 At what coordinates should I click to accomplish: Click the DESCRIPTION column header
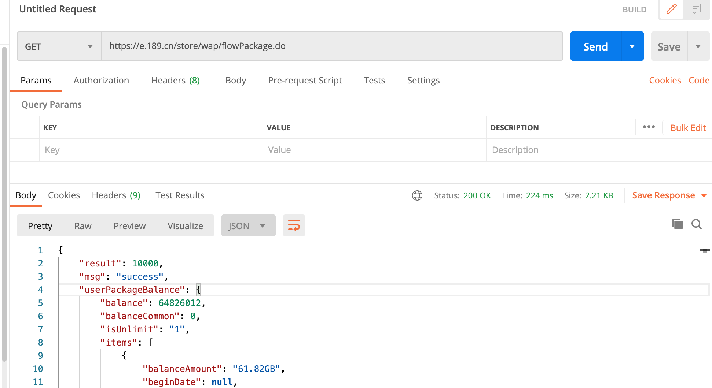(x=514, y=128)
